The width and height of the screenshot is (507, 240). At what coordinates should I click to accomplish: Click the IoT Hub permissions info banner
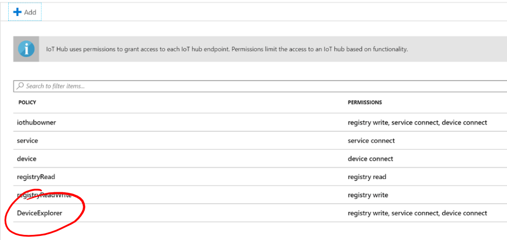point(260,49)
